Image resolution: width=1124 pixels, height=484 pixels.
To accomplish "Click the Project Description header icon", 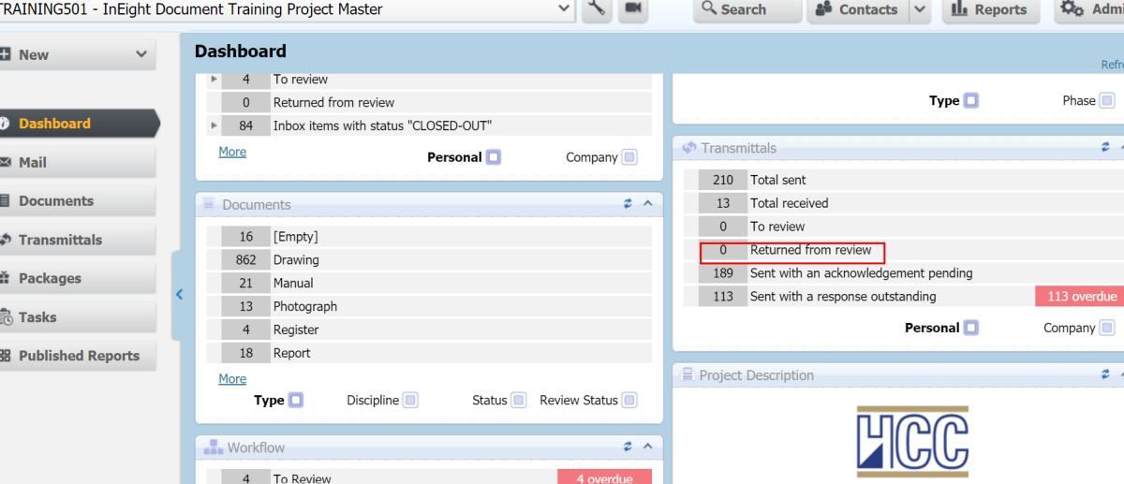I will tap(688, 374).
